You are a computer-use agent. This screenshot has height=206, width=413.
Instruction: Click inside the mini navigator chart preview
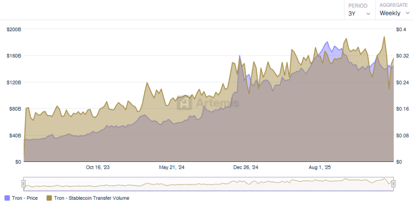click(x=208, y=183)
